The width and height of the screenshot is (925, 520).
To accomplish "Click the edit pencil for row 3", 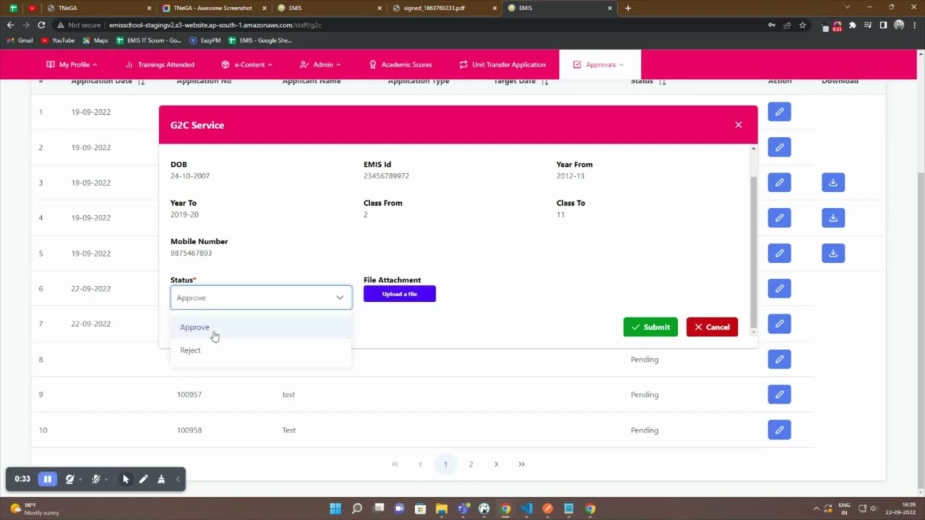I will coord(779,183).
